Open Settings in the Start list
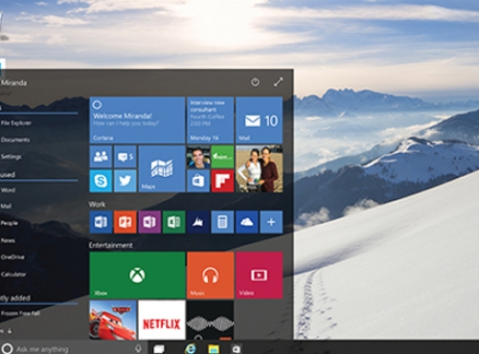The width and height of the screenshot is (479, 354). pos(11,157)
